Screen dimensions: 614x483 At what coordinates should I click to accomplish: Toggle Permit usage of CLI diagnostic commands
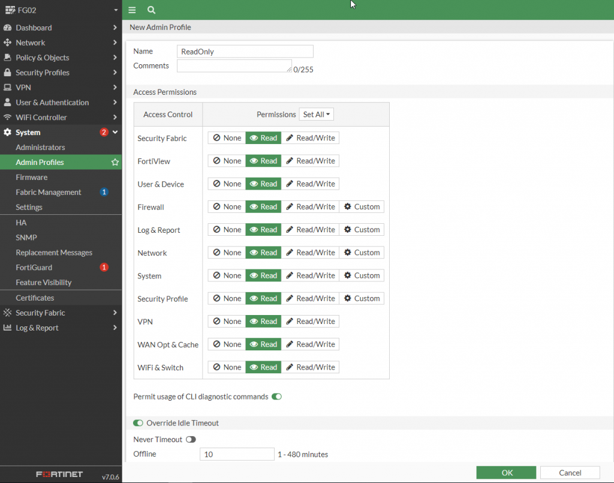276,397
